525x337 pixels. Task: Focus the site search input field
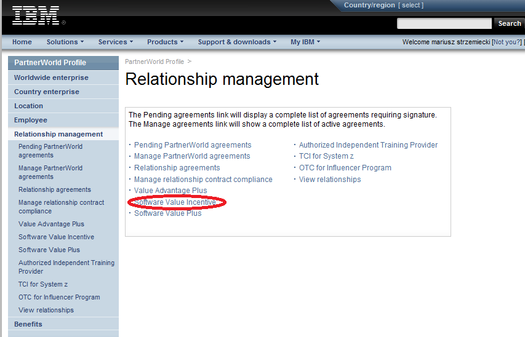[x=444, y=23]
